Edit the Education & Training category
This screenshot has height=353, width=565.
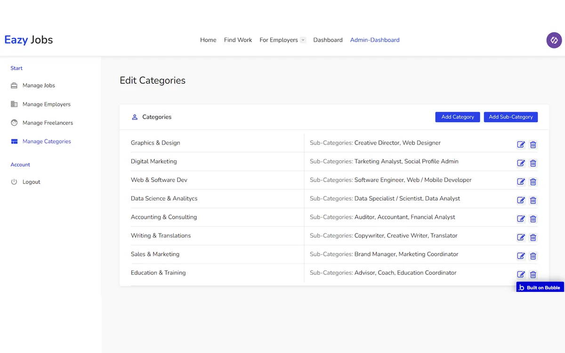(521, 274)
